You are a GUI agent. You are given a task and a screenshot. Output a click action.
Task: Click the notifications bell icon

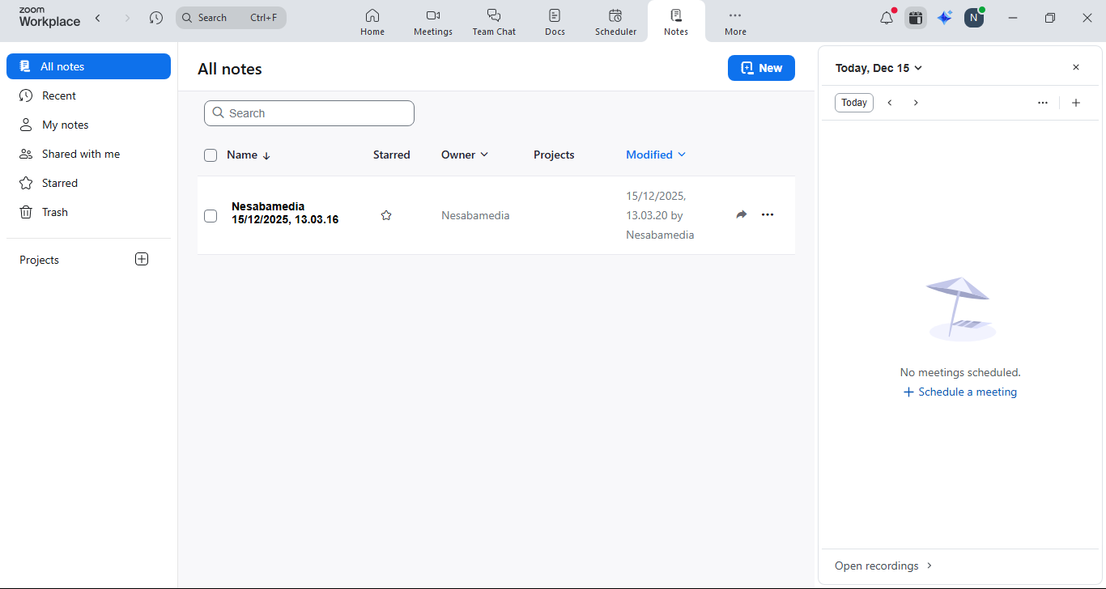[x=887, y=18]
